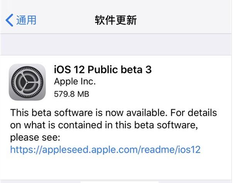
Task: Go back via the 通用 label
Action: coord(26,20)
